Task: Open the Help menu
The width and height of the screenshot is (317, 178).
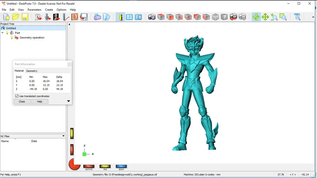Action: (x=73, y=10)
